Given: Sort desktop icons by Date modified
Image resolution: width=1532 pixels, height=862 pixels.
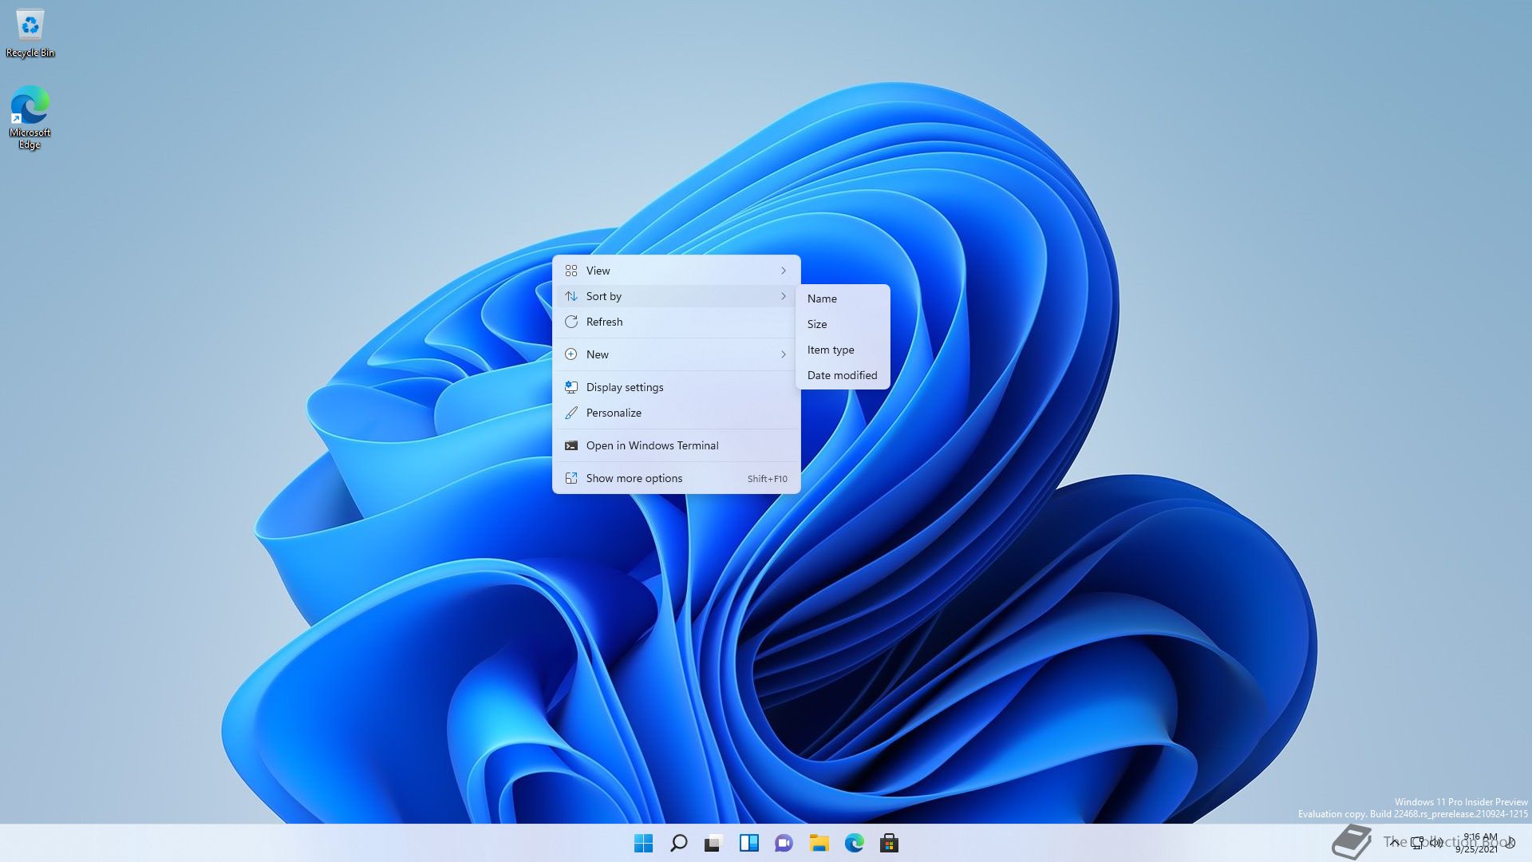Looking at the screenshot, I should pos(843,375).
